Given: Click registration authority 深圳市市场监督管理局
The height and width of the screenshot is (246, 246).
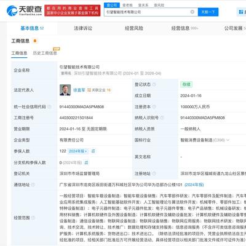Looking at the screenshot, I should coord(79,173).
